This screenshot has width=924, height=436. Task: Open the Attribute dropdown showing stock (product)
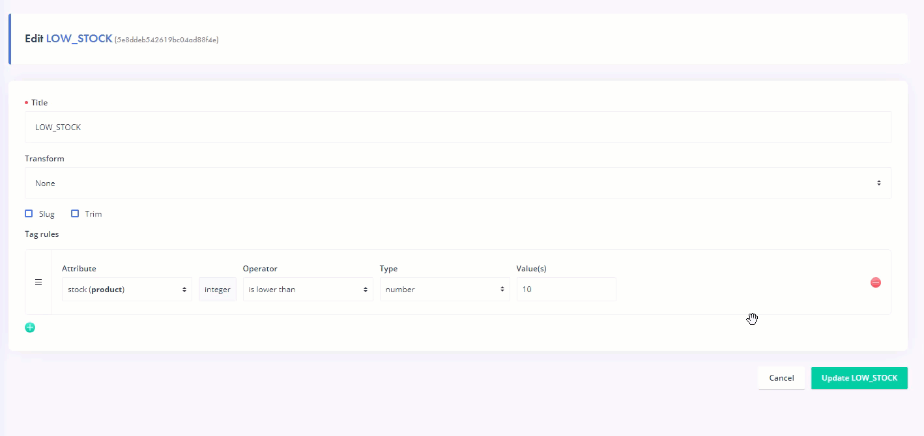127,290
